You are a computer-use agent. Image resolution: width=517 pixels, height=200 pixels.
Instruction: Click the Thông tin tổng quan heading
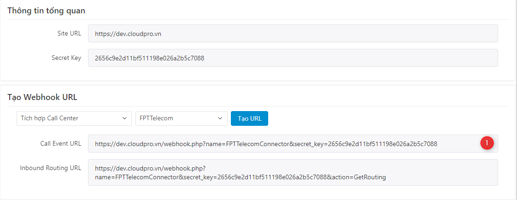point(46,11)
